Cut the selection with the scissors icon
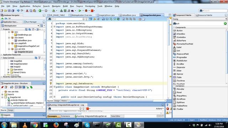The height and width of the screenshot is (128, 228). pyautogui.click(x=27, y=11)
